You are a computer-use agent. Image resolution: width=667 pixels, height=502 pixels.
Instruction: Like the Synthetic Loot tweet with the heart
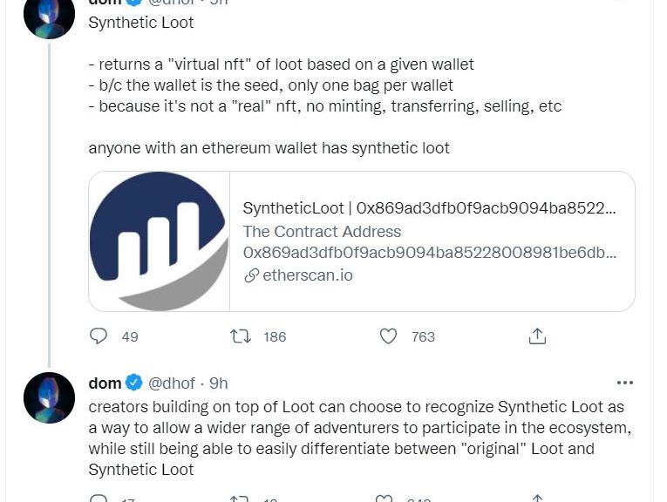(x=389, y=336)
